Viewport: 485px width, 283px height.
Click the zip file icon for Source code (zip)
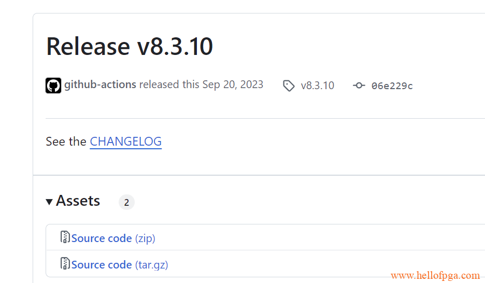[x=65, y=237]
